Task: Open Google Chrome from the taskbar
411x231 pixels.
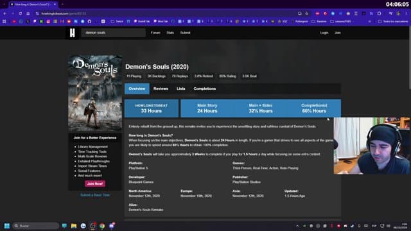Action: click(x=102, y=226)
